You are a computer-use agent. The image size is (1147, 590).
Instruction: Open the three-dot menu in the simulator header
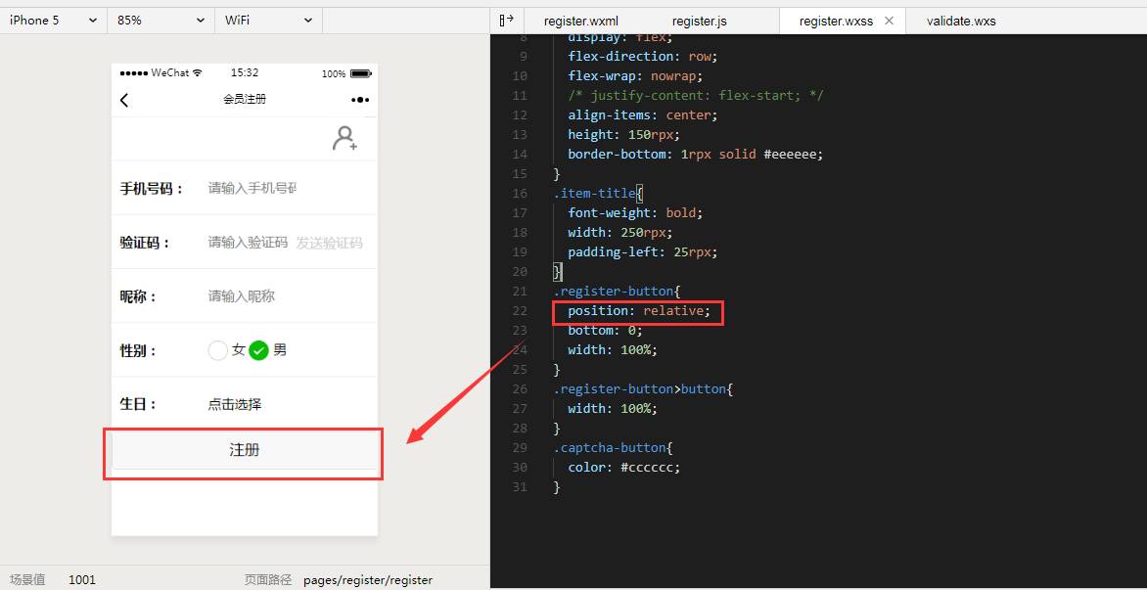(x=360, y=100)
